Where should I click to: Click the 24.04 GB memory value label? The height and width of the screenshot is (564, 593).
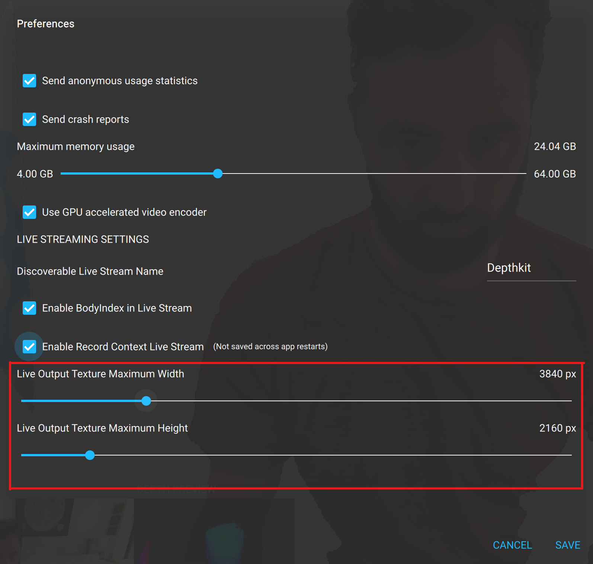coord(555,146)
